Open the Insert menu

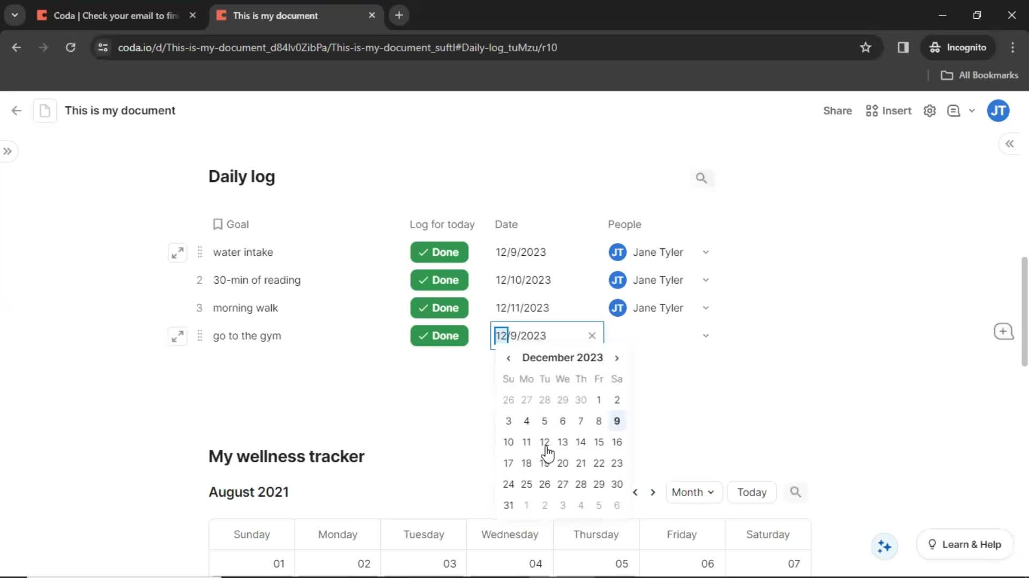click(x=889, y=111)
